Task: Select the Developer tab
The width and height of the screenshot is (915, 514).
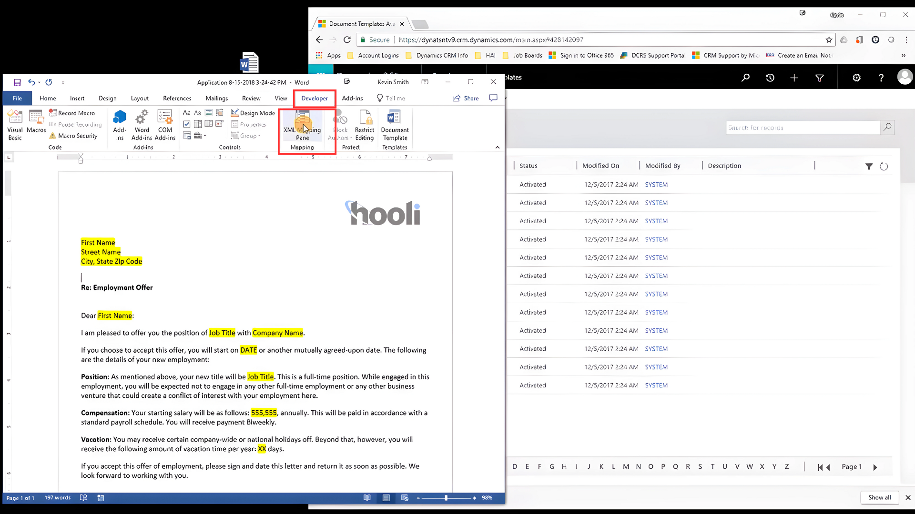Action: [315, 98]
